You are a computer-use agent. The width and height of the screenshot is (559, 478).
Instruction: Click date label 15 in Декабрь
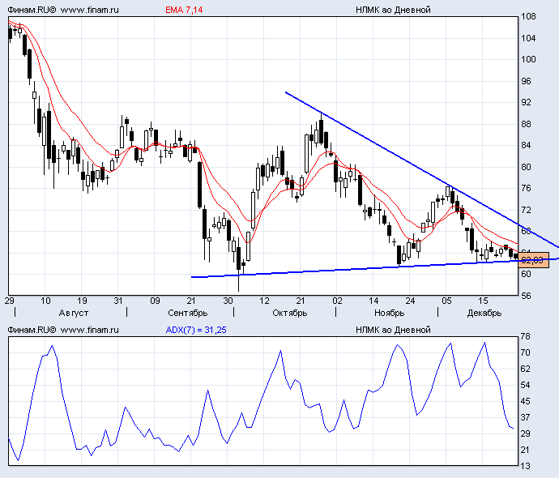click(483, 301)
